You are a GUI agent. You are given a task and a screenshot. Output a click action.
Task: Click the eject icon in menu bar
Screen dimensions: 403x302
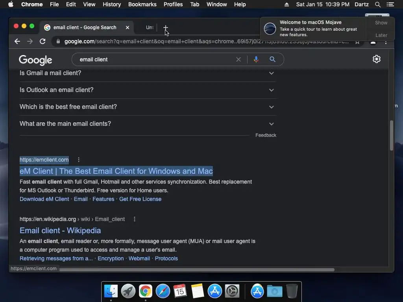(x=287, y=4)
